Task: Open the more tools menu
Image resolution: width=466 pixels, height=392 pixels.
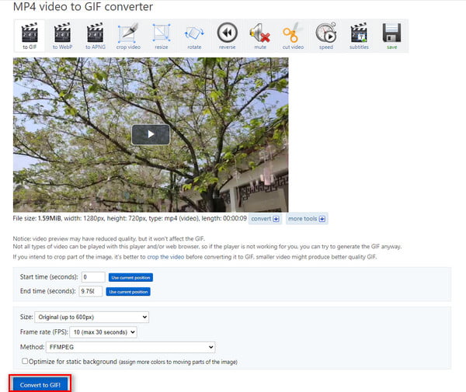Action: click(x=307, y=219)
